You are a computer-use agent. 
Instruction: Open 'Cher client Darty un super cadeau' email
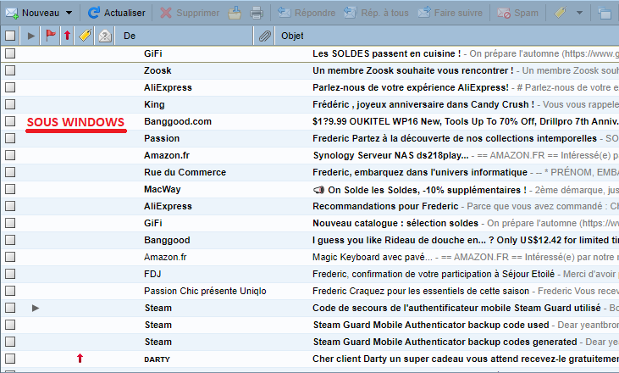(x=466, y=359)
